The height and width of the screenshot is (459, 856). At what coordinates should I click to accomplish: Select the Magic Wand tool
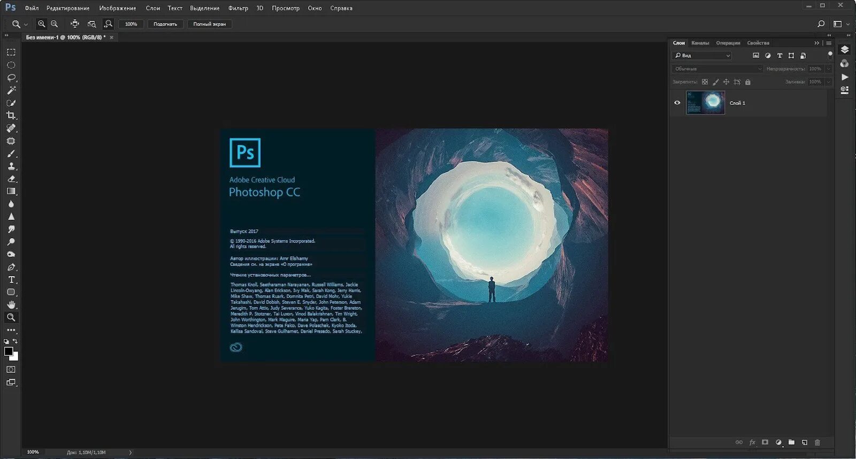[x=11, y=90]
